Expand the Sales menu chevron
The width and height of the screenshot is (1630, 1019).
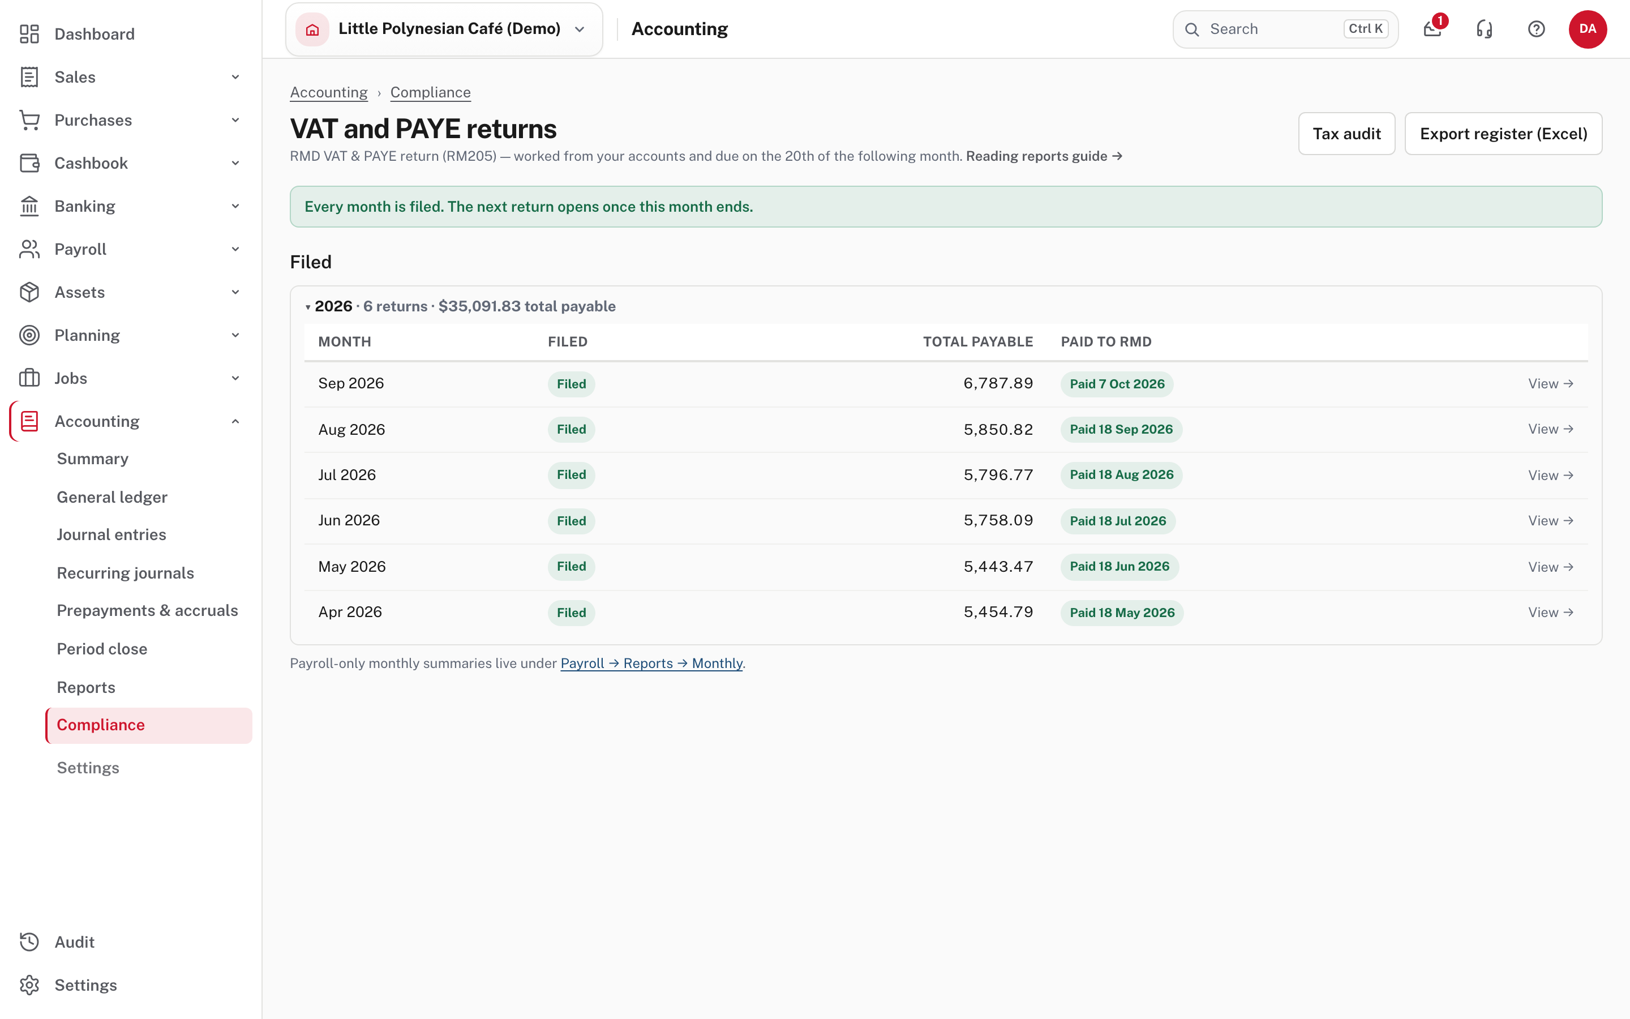[x=236, y=77]
